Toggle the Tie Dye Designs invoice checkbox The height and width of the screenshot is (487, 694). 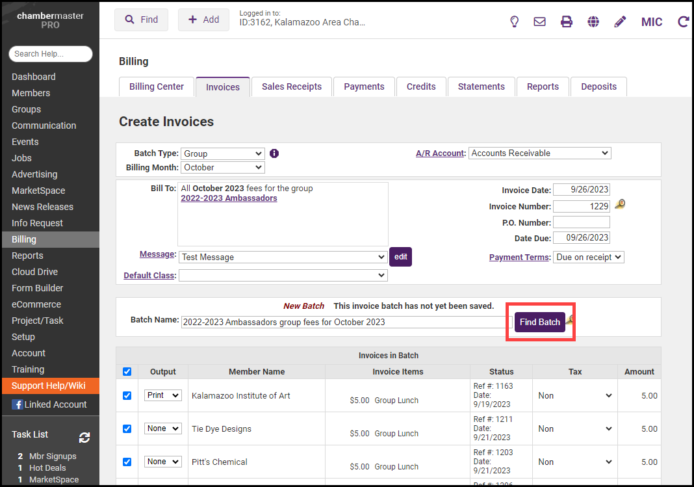point(127,428)
